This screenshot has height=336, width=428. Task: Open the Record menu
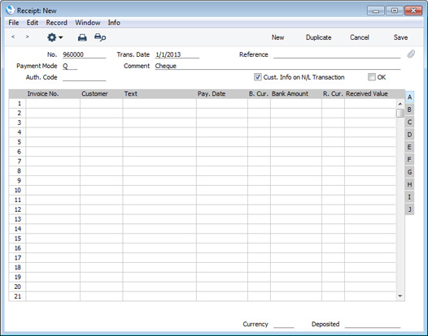tap(56, 23)
